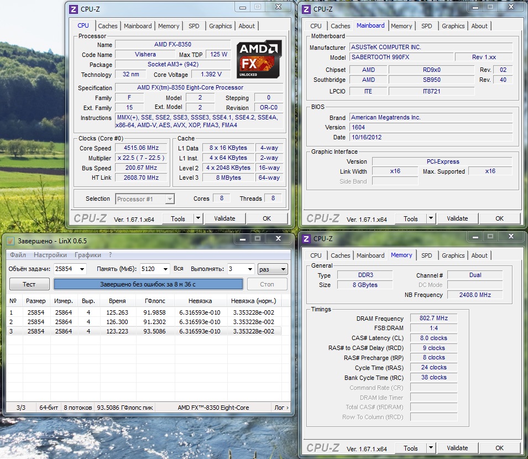
Task: Click the Tools button in the Mainboard window
Action: [410, 218]
